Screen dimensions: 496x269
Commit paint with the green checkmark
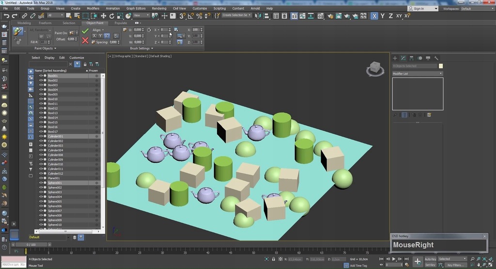click(x=85, y=31)
